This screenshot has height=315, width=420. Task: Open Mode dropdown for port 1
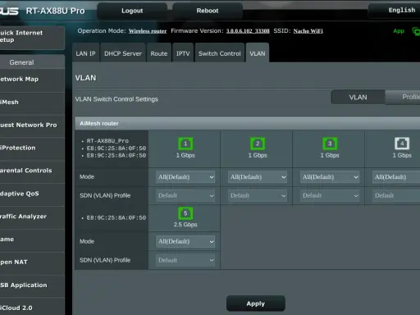[x=185, y=177]
